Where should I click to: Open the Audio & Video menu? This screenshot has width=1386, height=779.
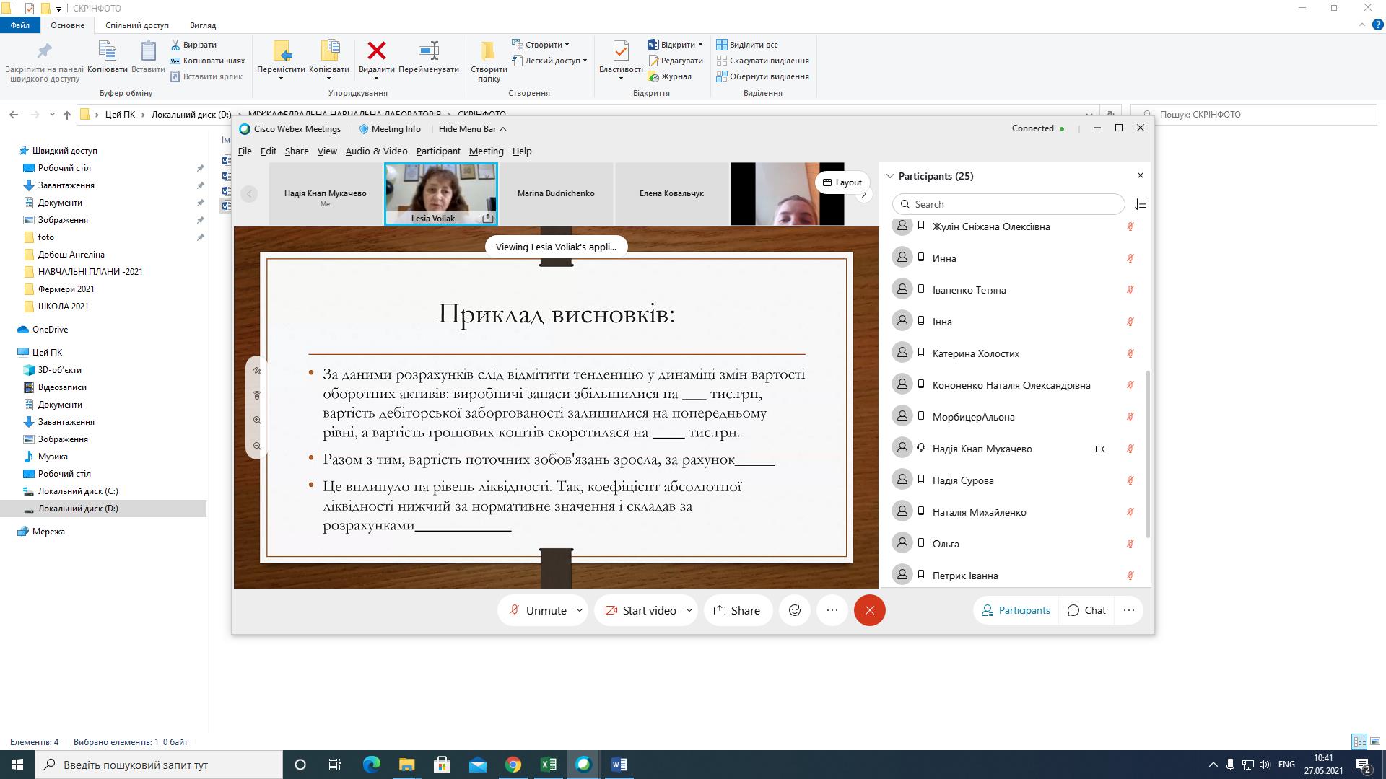376,151
